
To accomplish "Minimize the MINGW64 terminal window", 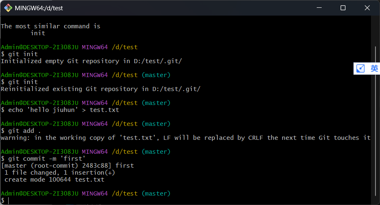I will 319,8.
